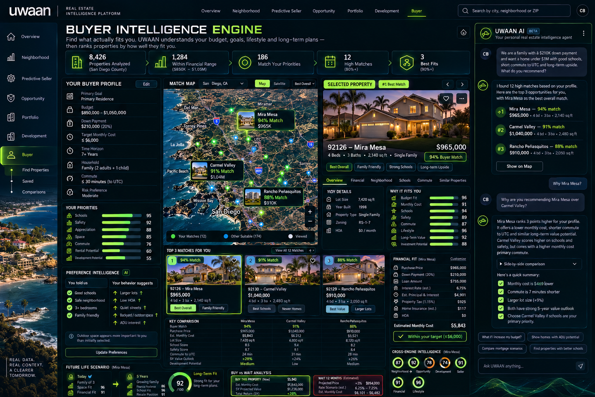Click the search magnifier icon
This screenshot has height=397, width=595.
pos(465,11)
